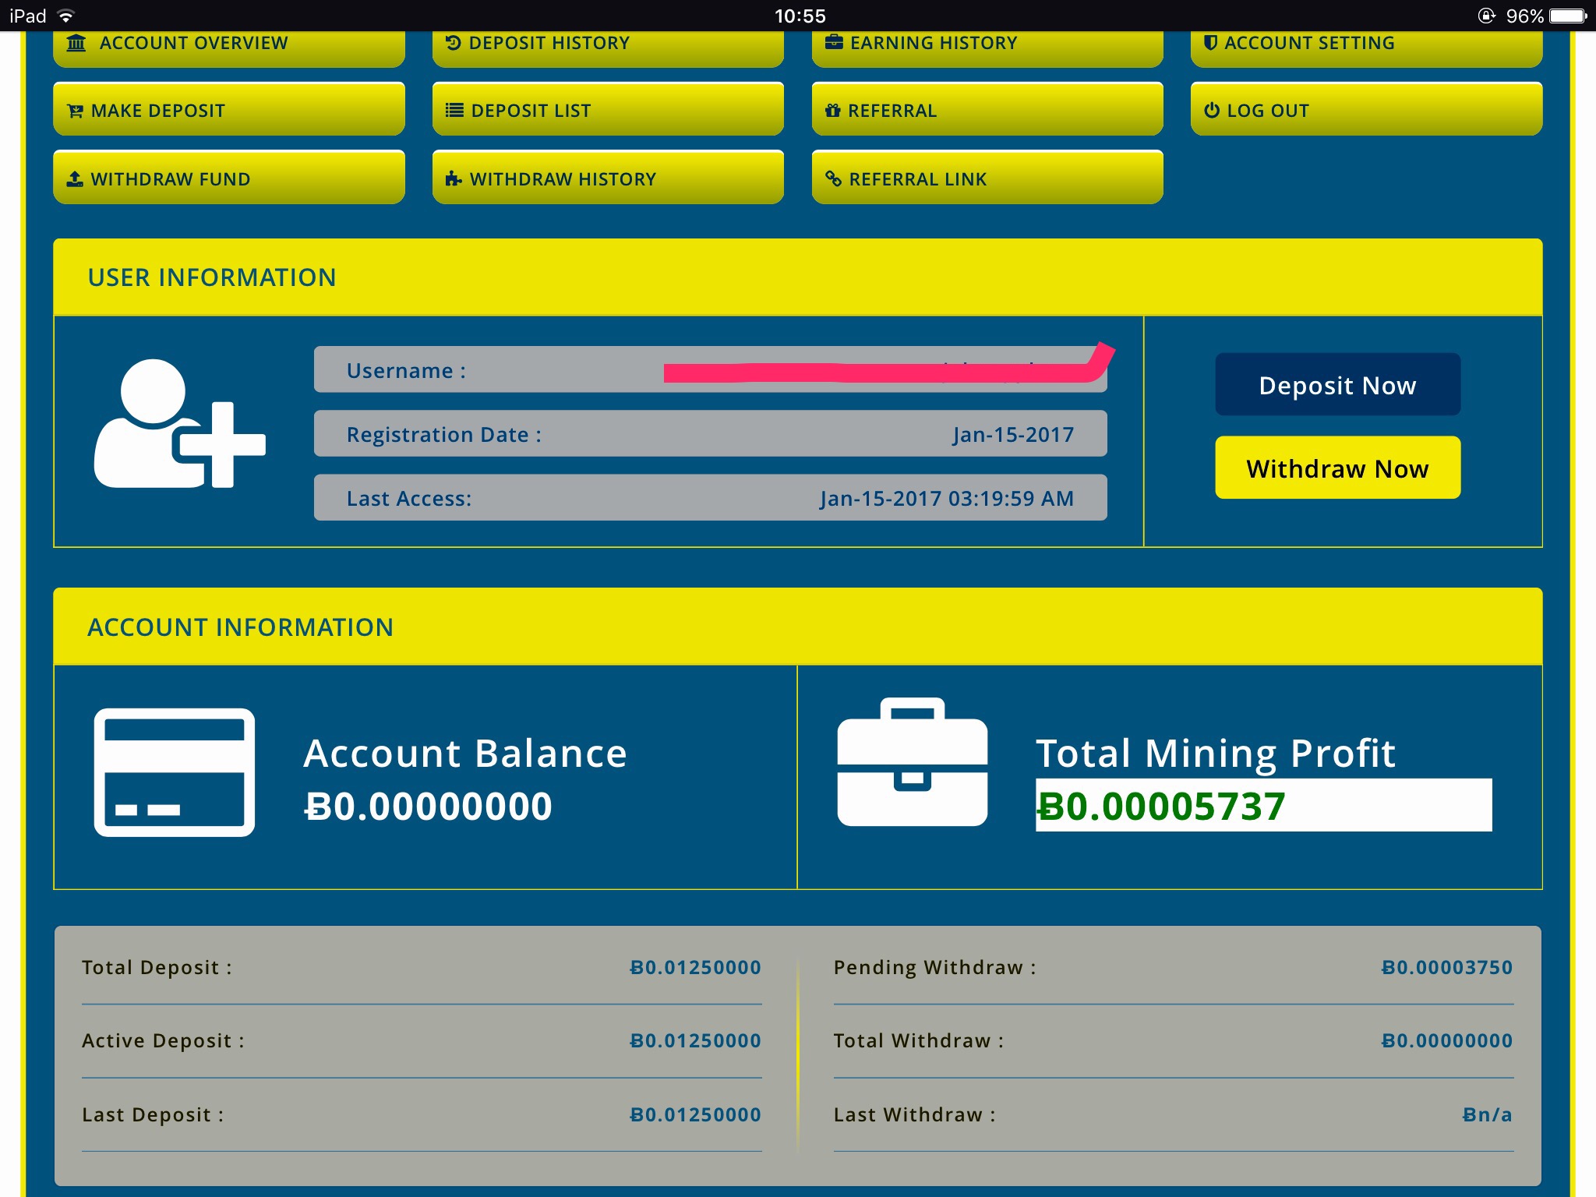1596x1197 pixels.
Task: Click the bank icon on Account Overview
Action: (x=76, y=44)
